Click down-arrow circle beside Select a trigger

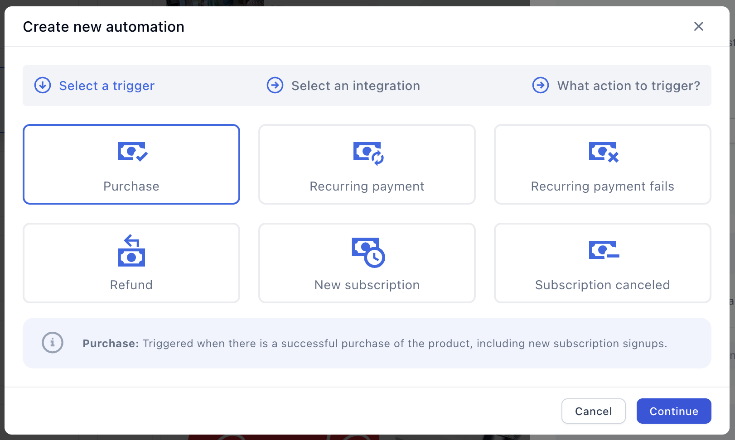pyautogui.click(x=43, y=85)
